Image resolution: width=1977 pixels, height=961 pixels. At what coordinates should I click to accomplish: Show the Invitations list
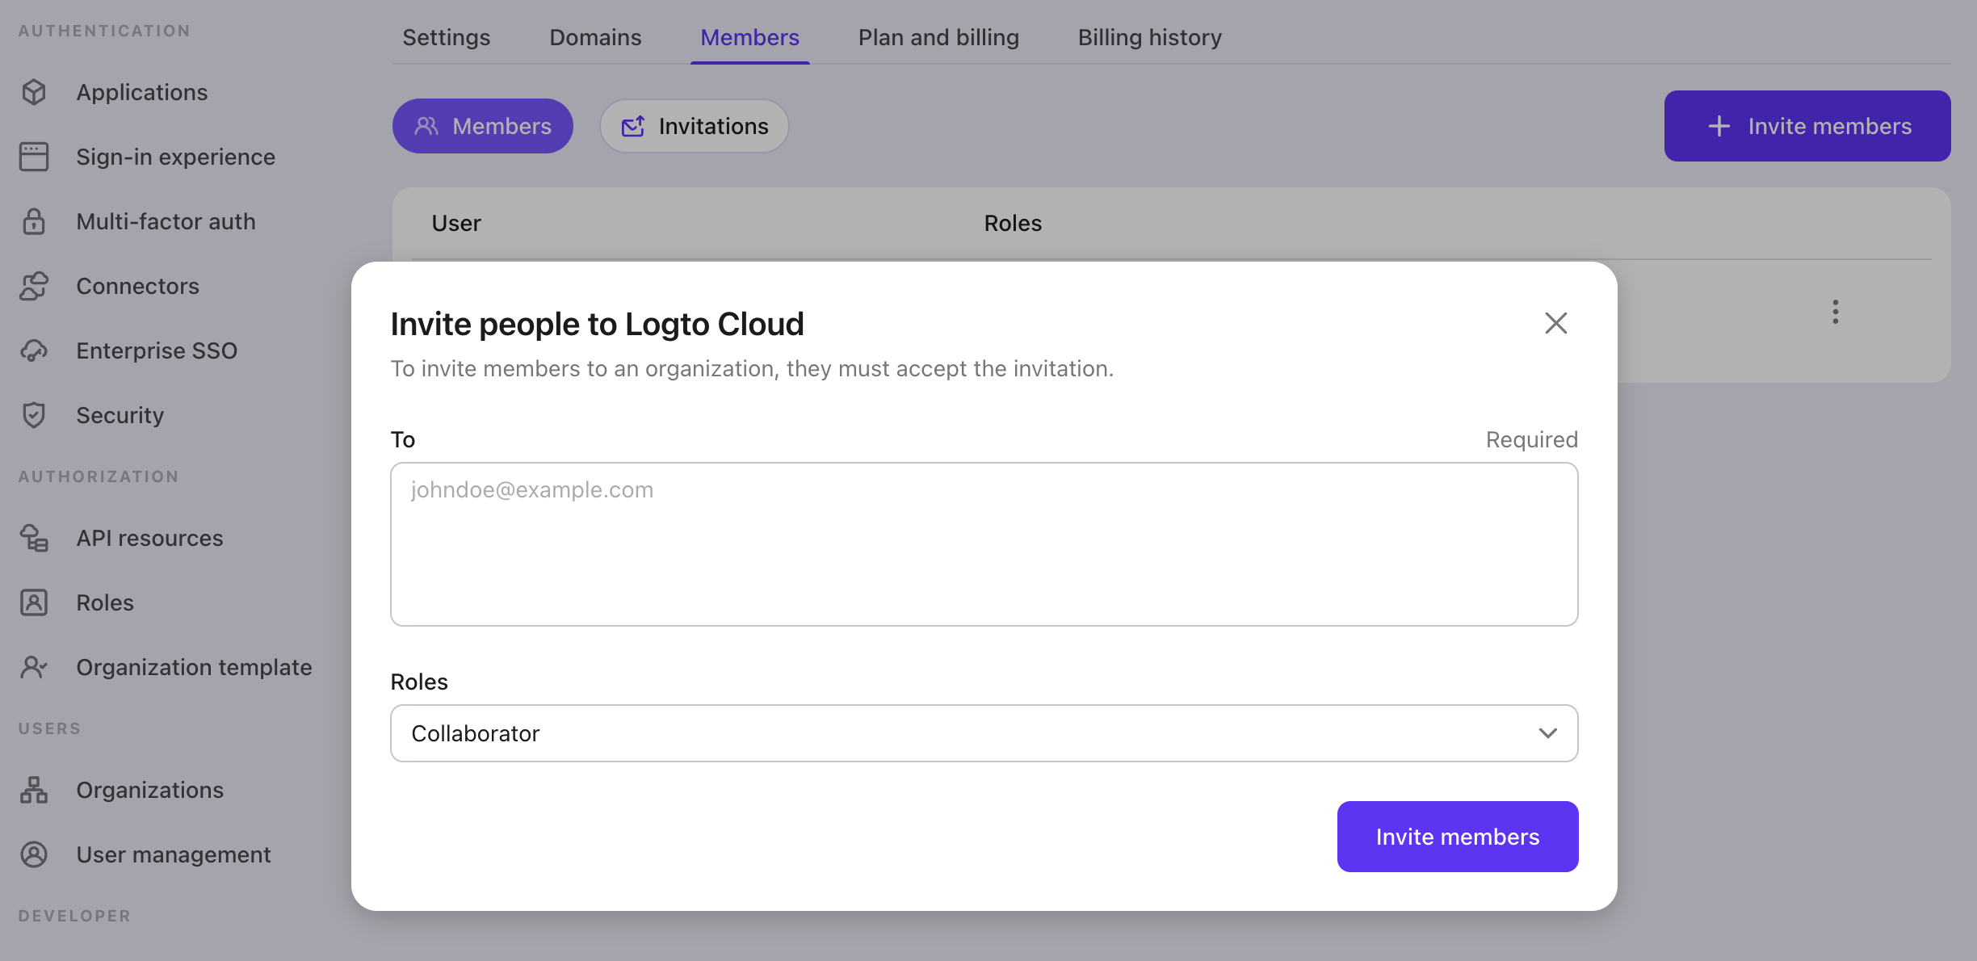point(695,126)
